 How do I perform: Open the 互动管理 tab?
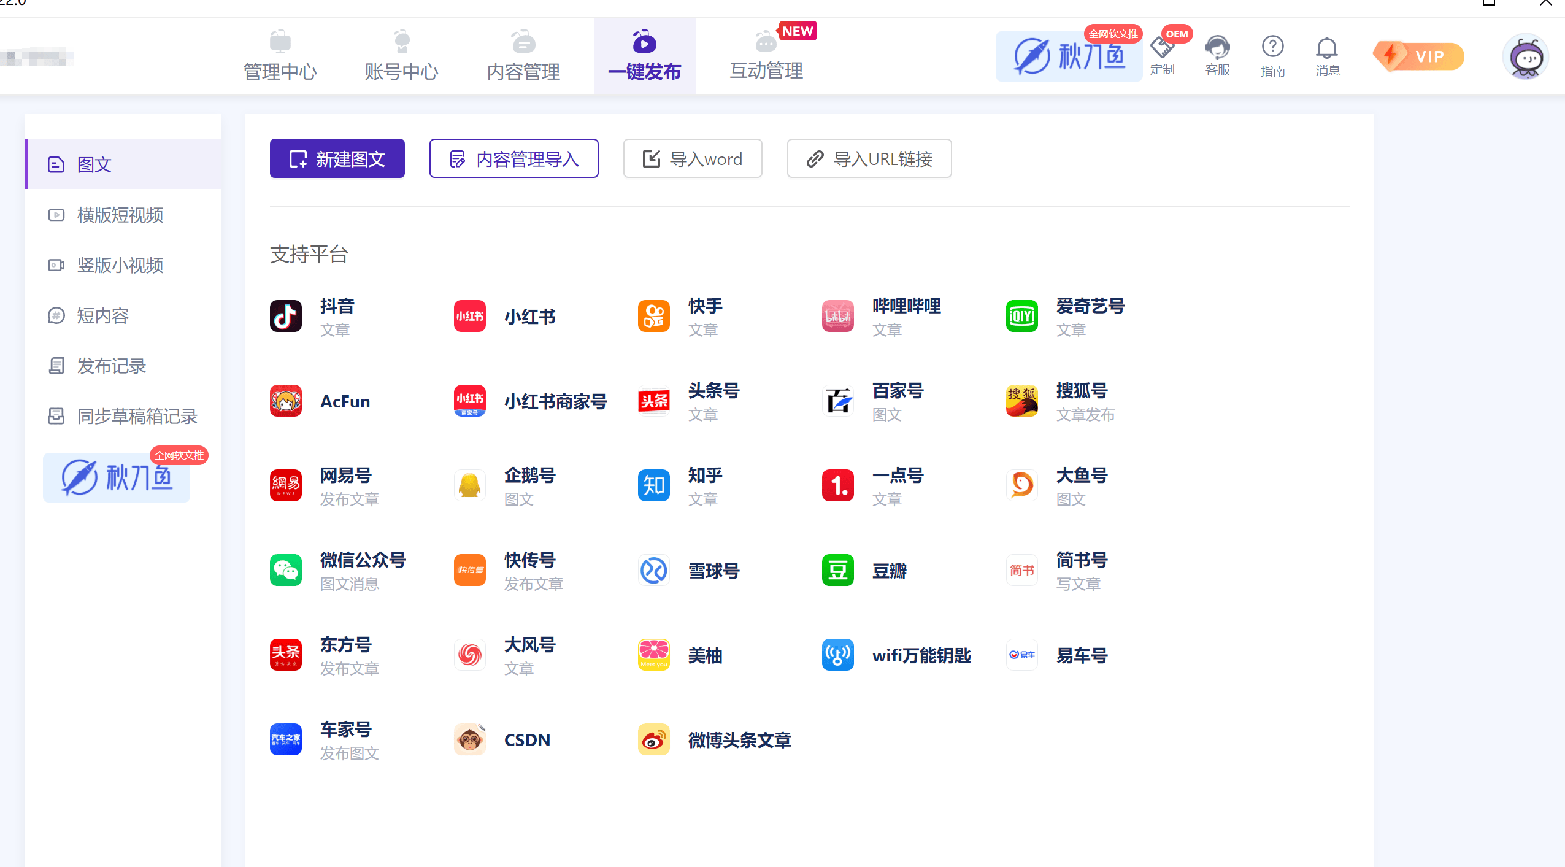pos(766,56)
